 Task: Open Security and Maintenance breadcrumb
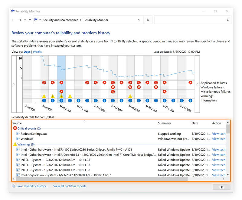tap(60, 20)
